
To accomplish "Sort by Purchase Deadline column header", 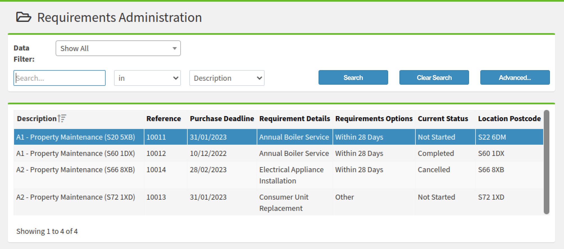I will pos(222,119).
